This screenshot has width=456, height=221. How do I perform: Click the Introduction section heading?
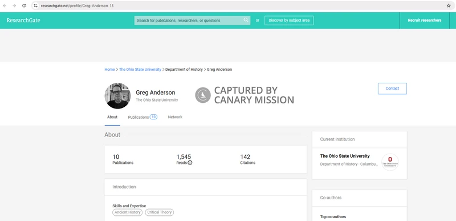point(124,187)
